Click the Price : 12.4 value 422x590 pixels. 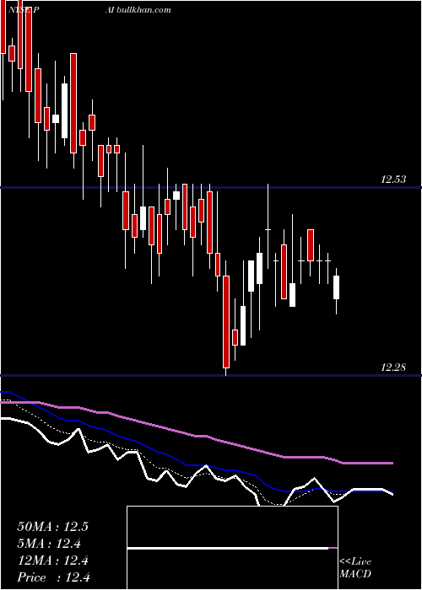pos(53,577)
